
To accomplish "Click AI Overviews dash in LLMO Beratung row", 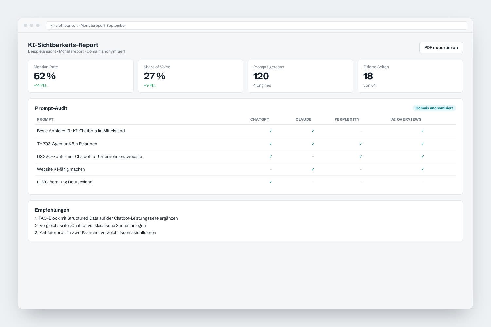I will 423,182.
